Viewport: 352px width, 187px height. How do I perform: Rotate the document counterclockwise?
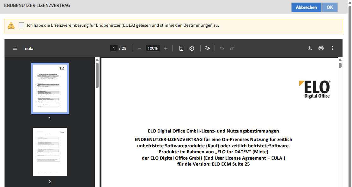pos(191,48)
